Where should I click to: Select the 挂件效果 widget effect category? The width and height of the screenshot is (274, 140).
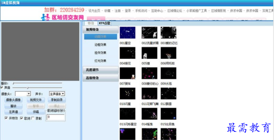[101, 53]
